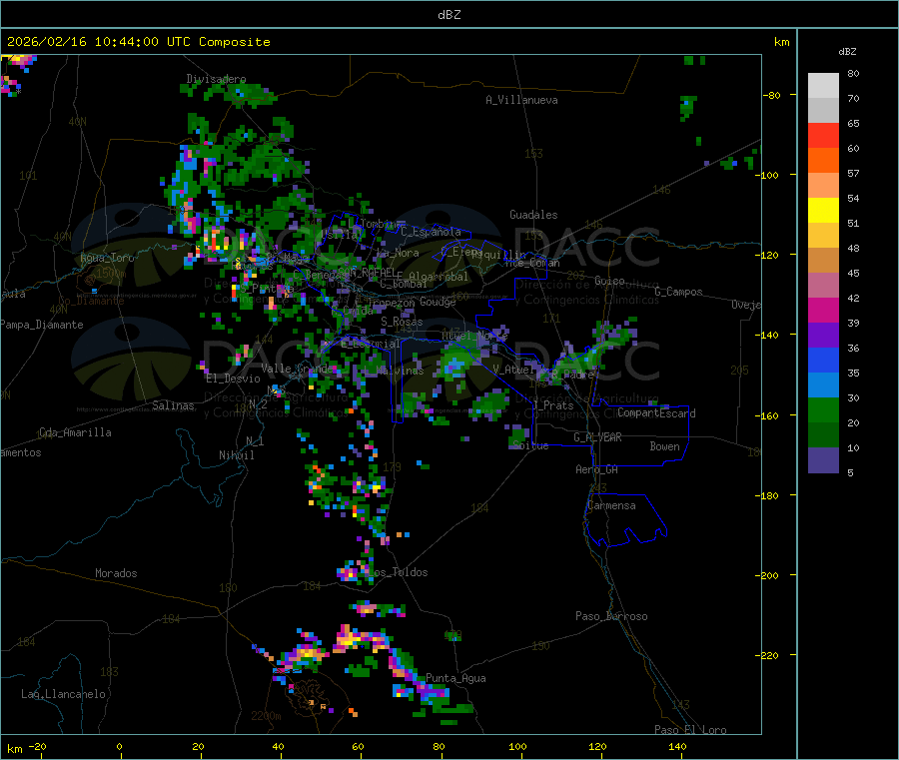This screenshot has height=760, width=899.
Task: Click the bright green 20–30 dBZ swatch
Action: pyautogui.click(x=823, y=409)
